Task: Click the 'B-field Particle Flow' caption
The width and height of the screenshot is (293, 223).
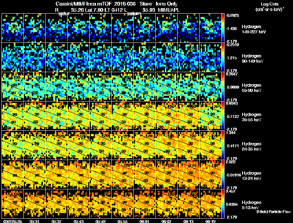Action: pyautogui.click(x=274, y=212)
